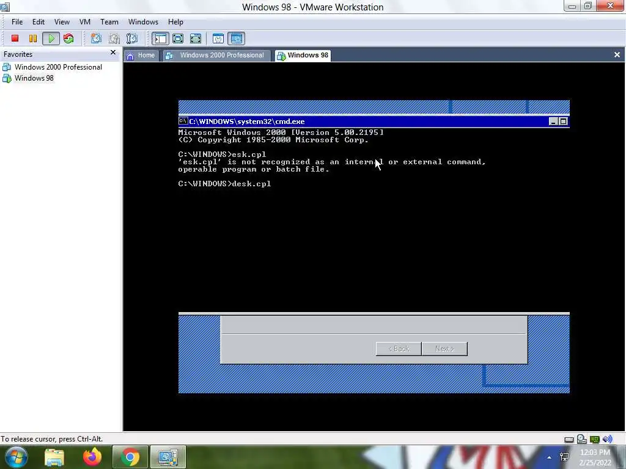626x469 pixels.
Task: Open Google Chrome from the taskbar
Action: click(130, 457)
